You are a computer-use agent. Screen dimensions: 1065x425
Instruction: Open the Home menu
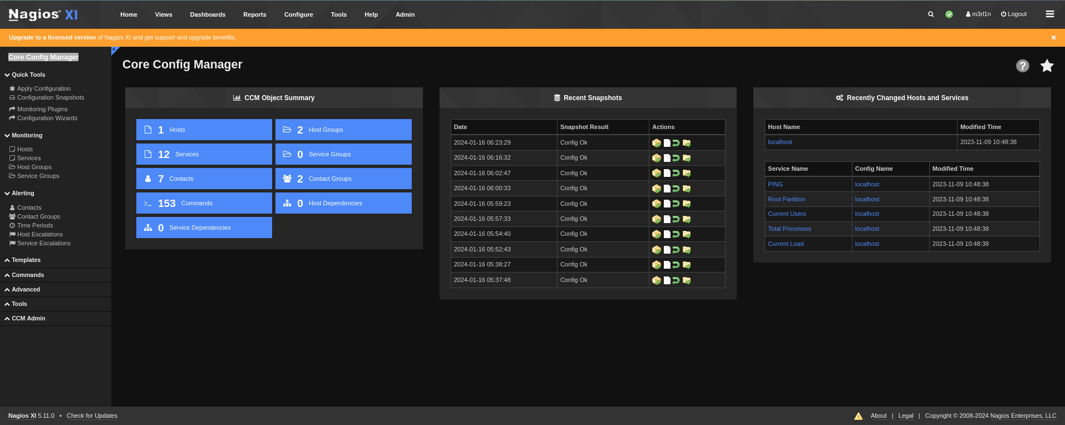click(129, 14)
